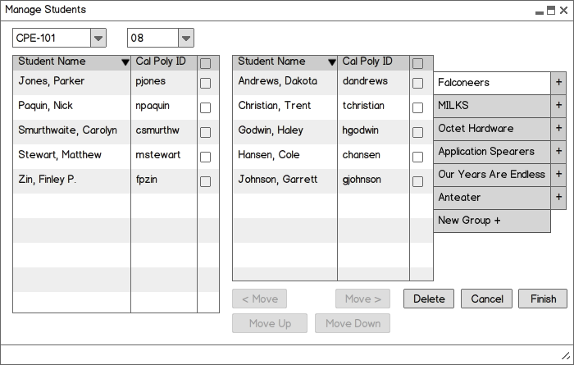This screenshot has width=574, height=365.
Task: Select checkbox for Zin, Finley P.
Action: coord(205,181)
